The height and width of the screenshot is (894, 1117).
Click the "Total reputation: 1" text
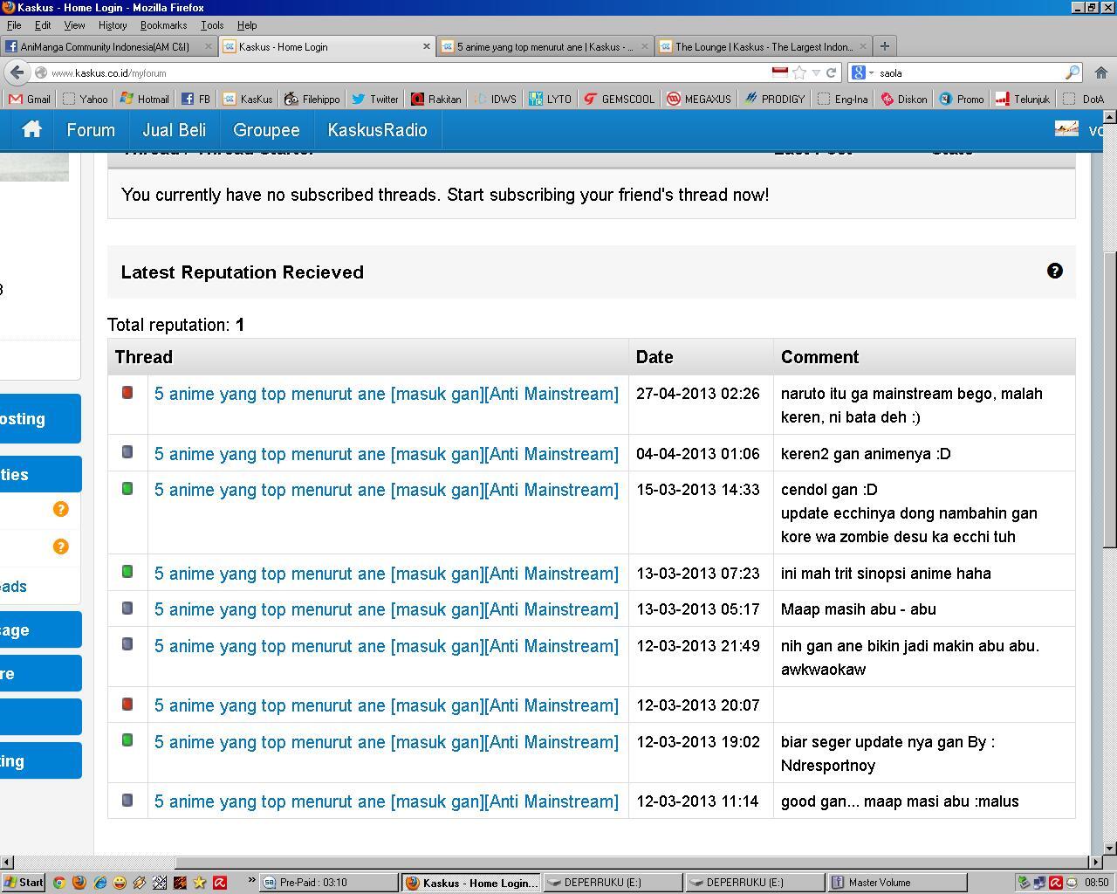pos(175,324)
